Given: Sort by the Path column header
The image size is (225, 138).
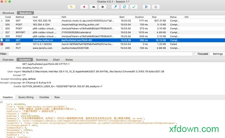Looking at the screenshot, I should (64, 17).
